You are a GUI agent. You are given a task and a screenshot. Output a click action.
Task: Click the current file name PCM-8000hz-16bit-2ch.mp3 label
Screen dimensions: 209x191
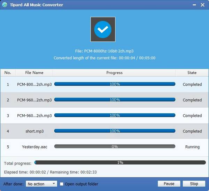click(x=104, y=51)
